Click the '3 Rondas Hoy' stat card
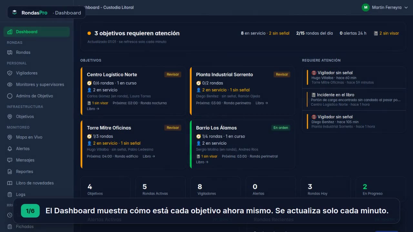Viewport: 413px width, 232px height. coord(326,189)
